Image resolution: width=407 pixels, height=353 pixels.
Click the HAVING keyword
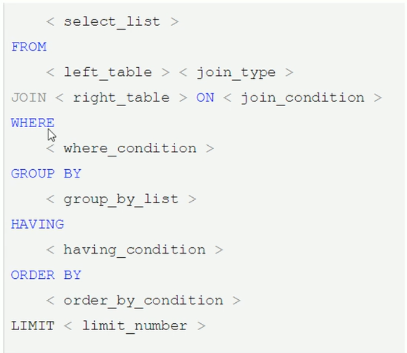click(x=37, y=225)
